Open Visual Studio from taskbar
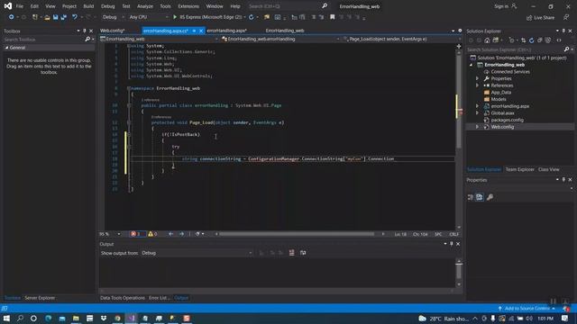This screenshot has height=324, width=577. coord(132,318)
